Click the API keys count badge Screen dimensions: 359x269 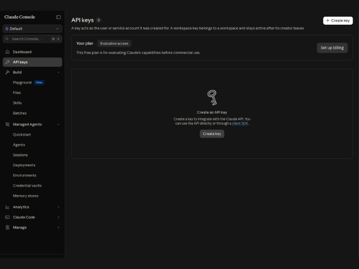click(x=99, y=20)
